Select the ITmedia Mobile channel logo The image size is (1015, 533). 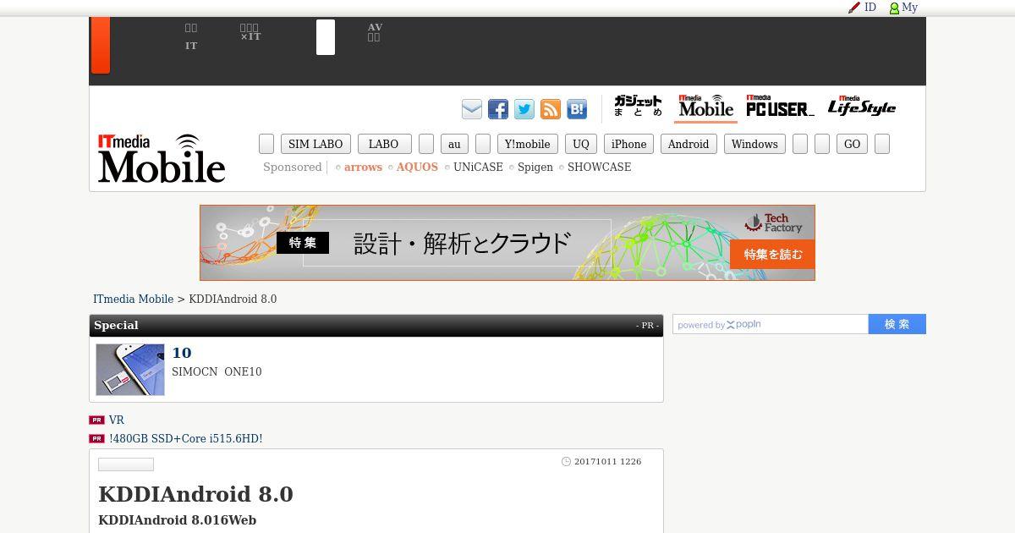pyautogui.click(x=705, y=107)
